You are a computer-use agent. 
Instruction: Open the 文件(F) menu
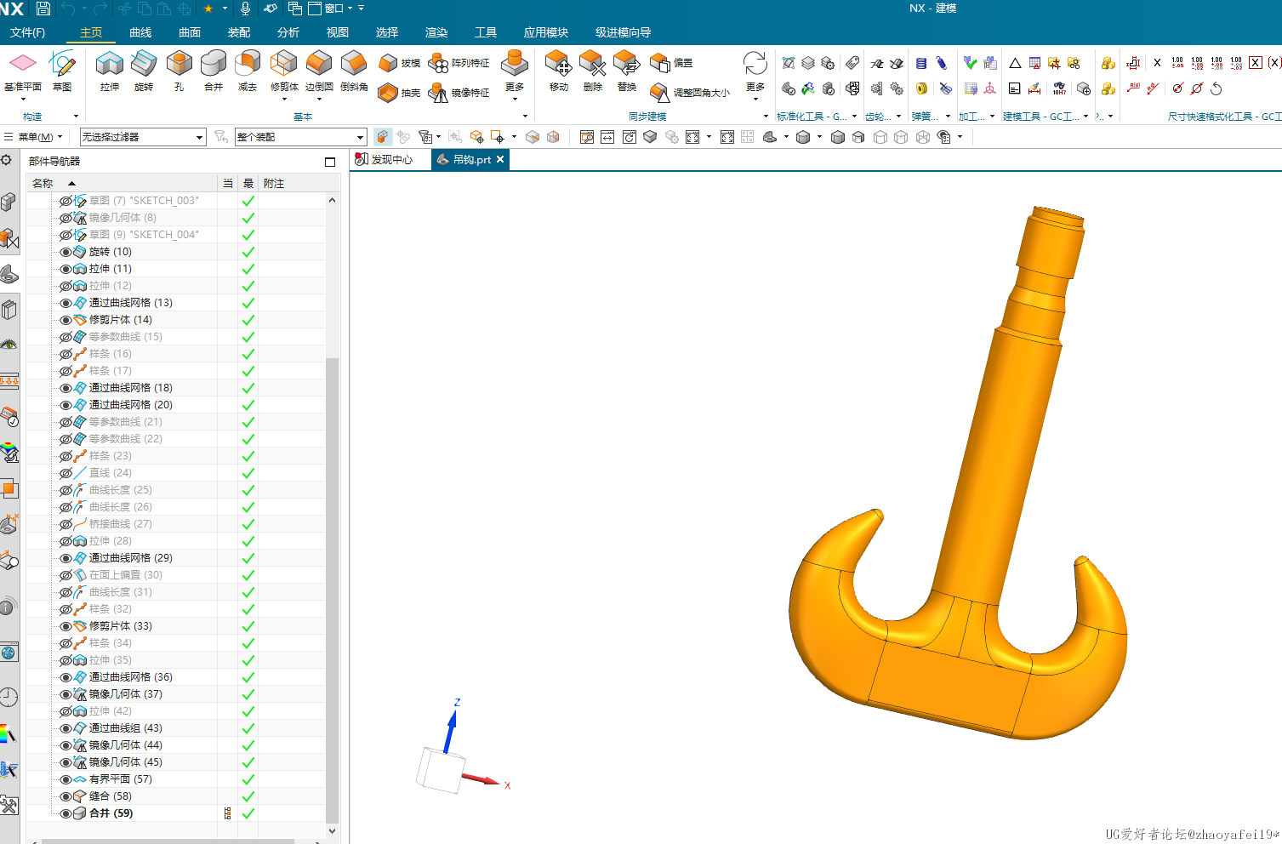pyautogui.click(x=28, y=32)
